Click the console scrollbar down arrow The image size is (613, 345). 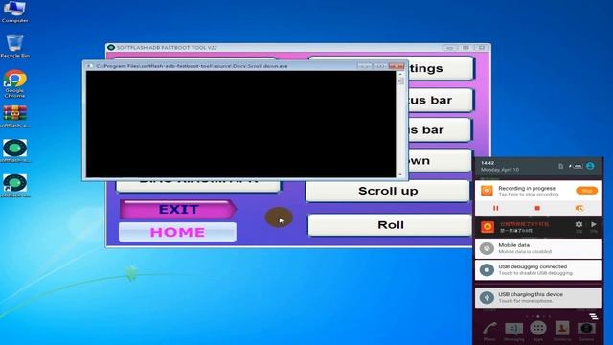[400, 174]
